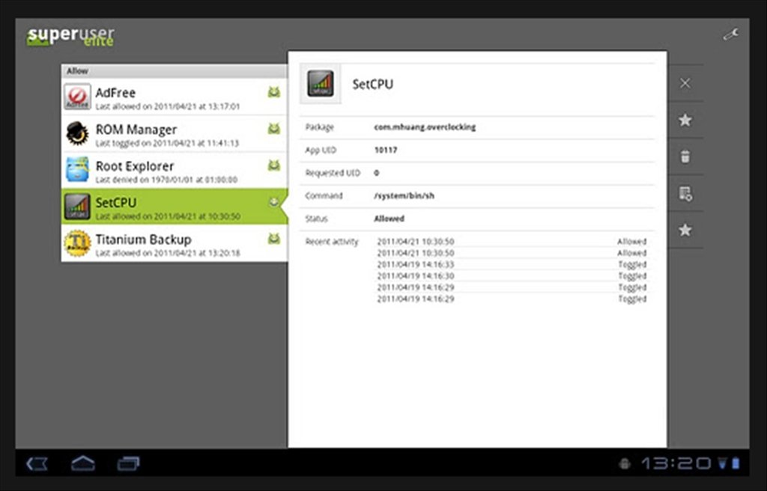The width and height of the screenshot is (767, 491).
Task: Select the AdFree app icon
Action: point(77,97)
